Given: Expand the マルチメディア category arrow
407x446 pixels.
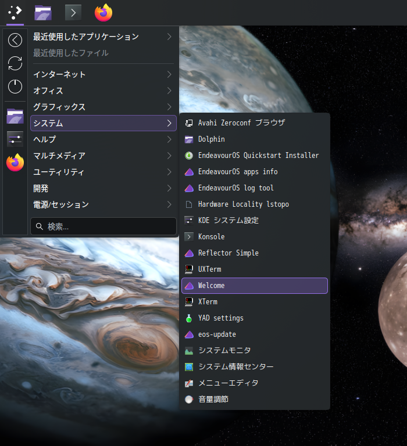Looking at the screenshot, I should click(169, 156).
